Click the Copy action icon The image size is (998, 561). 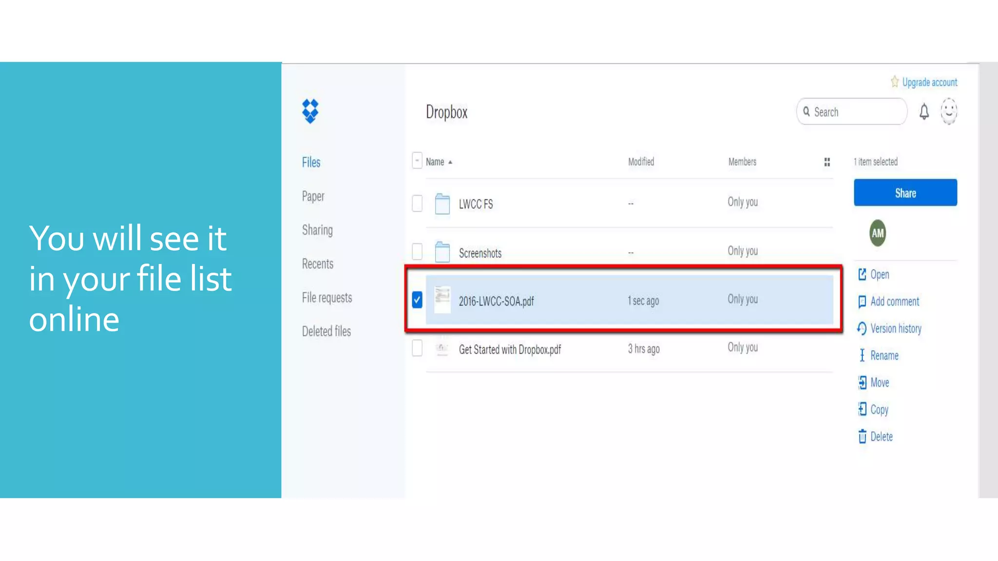tap(862, 409)
